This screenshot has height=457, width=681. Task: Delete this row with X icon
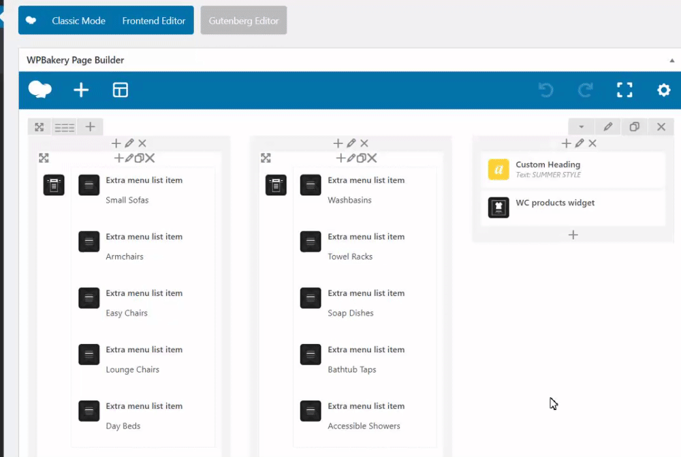pos(661,126)
